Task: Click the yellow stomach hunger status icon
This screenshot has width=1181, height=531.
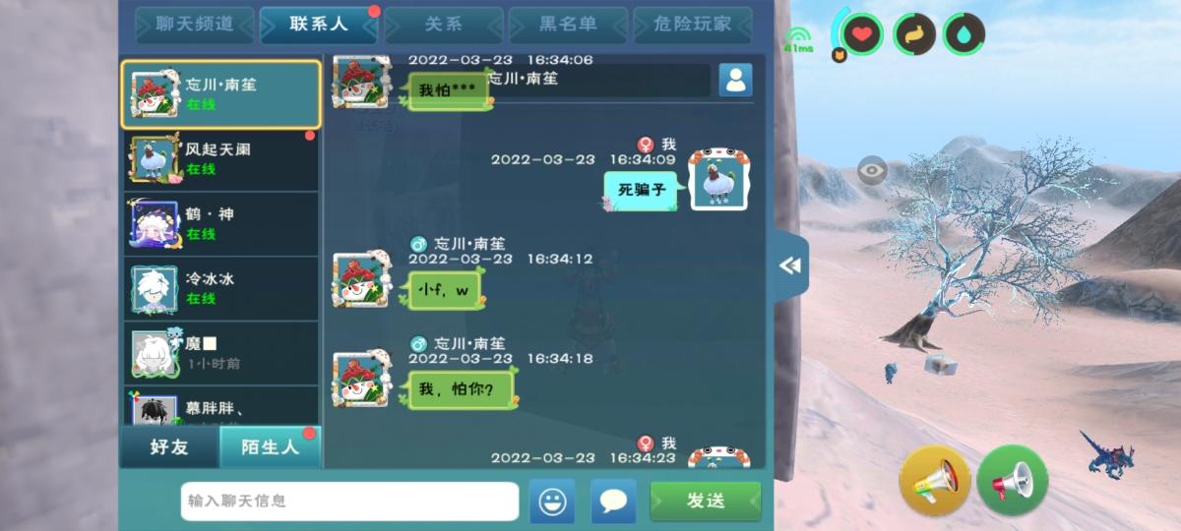Action: (914, 34)
